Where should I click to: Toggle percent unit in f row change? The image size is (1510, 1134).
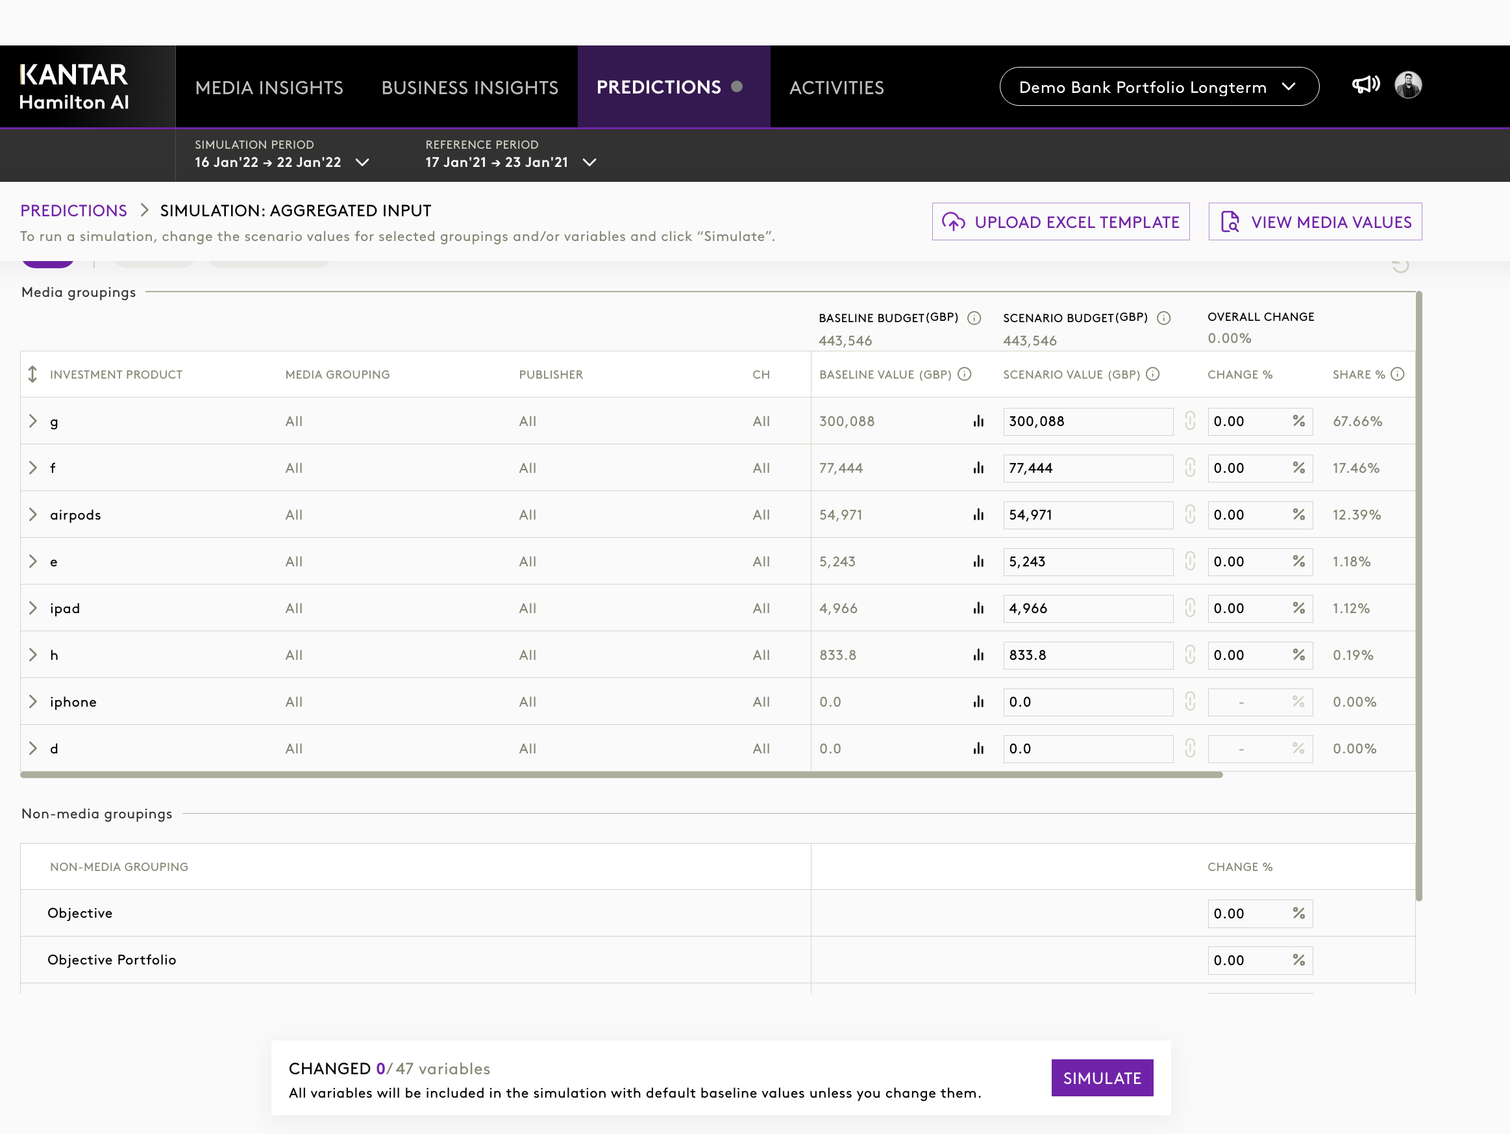click(1298, 468)
